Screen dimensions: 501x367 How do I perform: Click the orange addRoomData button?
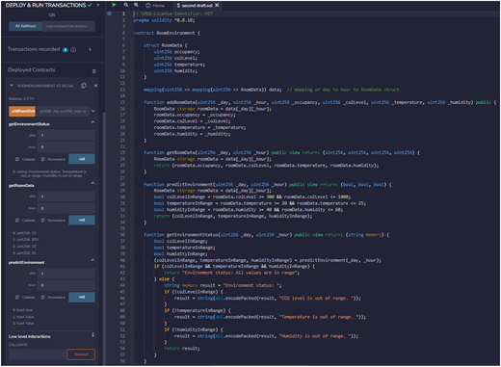click(x=22, y=111)
